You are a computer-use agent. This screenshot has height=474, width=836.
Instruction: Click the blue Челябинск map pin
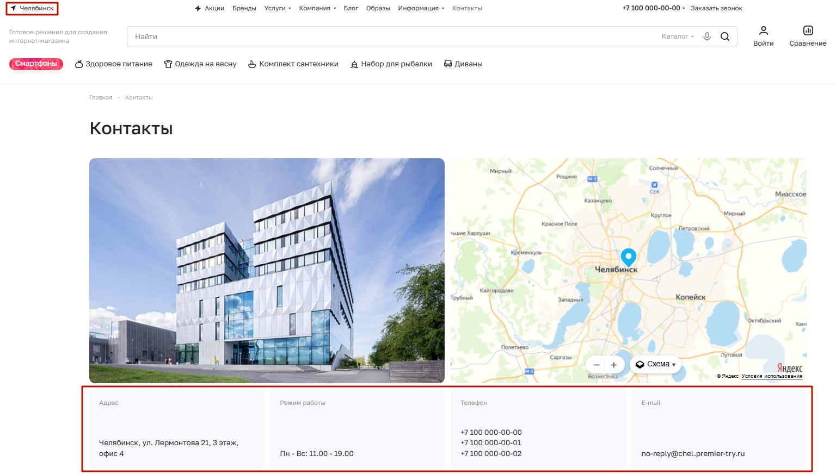click(x=628, y=257)
